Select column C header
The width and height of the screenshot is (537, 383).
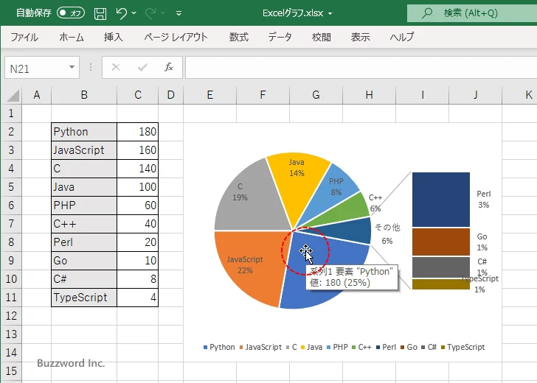coord(137,95)
